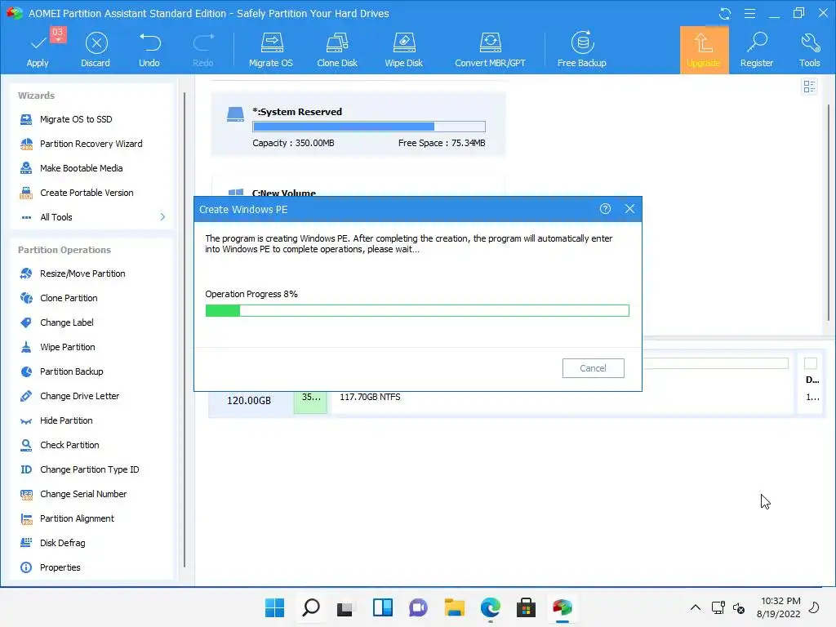Discard pending operations
The height and width of the screenshot is (627, 836).
coord(96,49)
